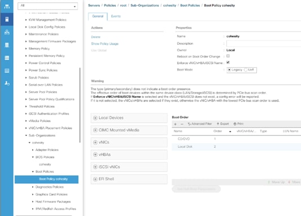Go to root in the breadcrumb
The width and height of the screenshot is (301, 216).
point(123,6)
